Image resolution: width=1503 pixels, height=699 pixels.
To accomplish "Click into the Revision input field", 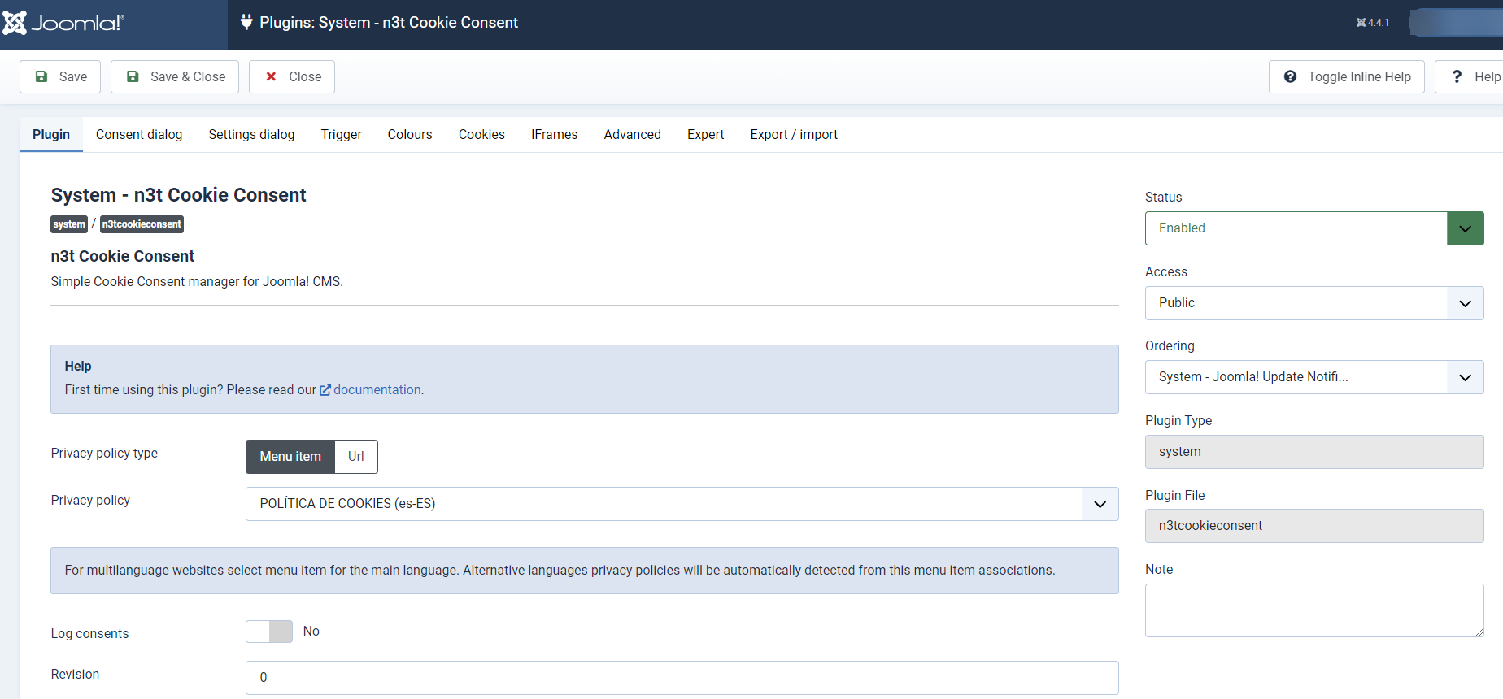I will (x=682, y=678).
